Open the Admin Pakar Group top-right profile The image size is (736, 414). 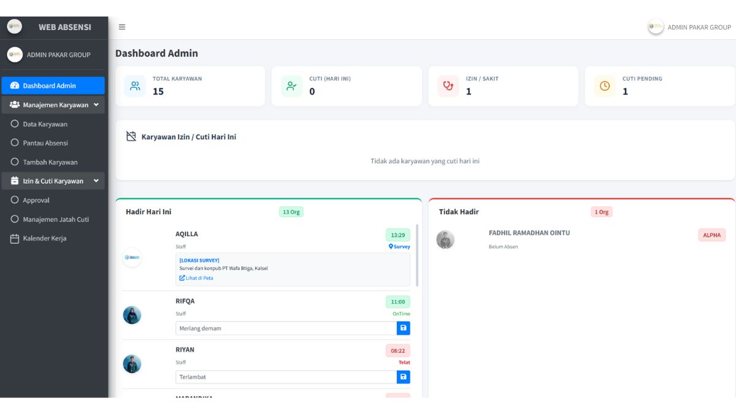689,27
